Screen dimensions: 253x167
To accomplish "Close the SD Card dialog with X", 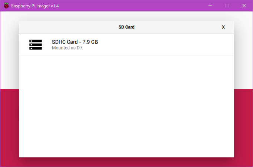I will (223, 27).
